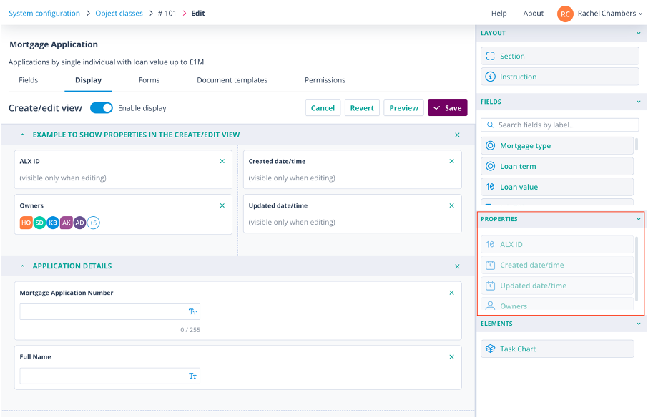Collapse the Properties panel
The height and width of the screenshot is (418, 648).
(x=639, y=219)
